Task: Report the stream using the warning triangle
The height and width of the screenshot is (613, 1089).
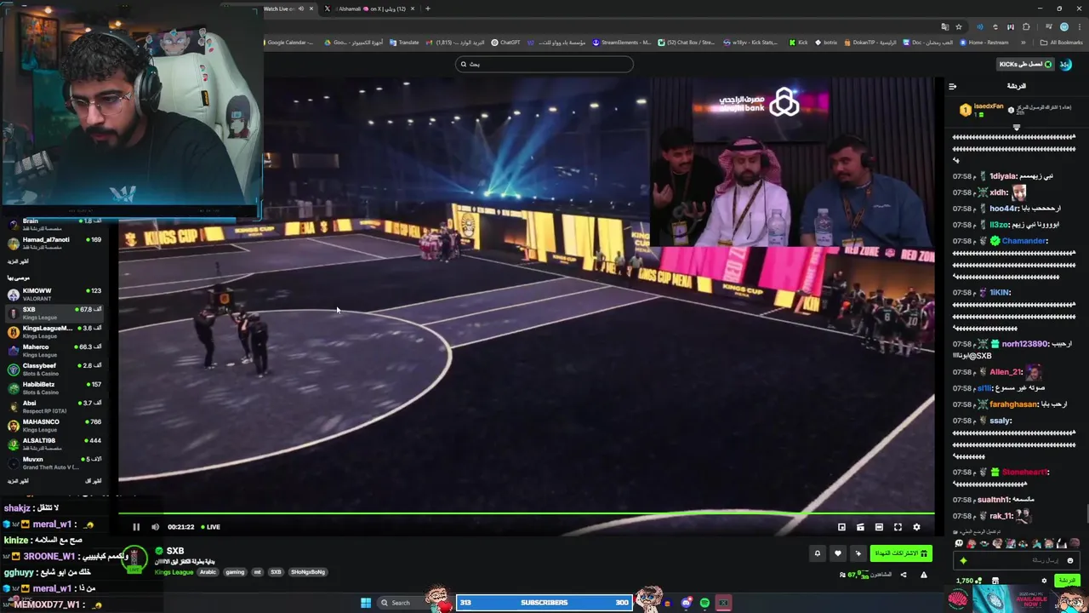Action: pos(923,575)
